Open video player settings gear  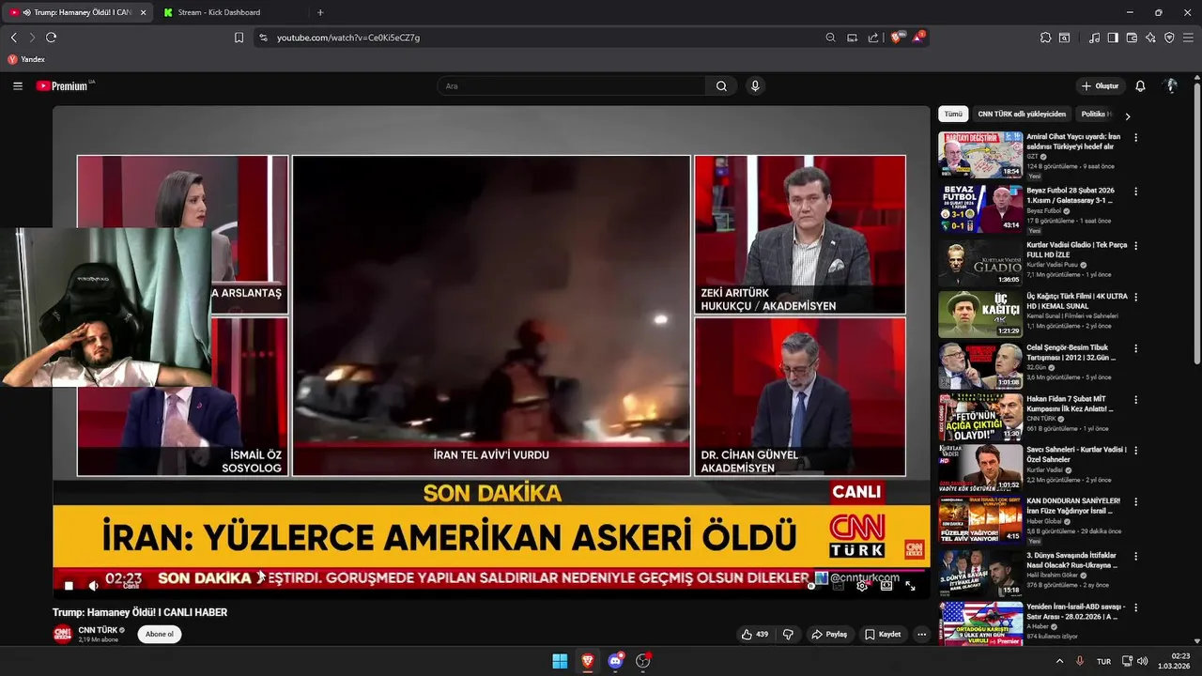[862, 585]
